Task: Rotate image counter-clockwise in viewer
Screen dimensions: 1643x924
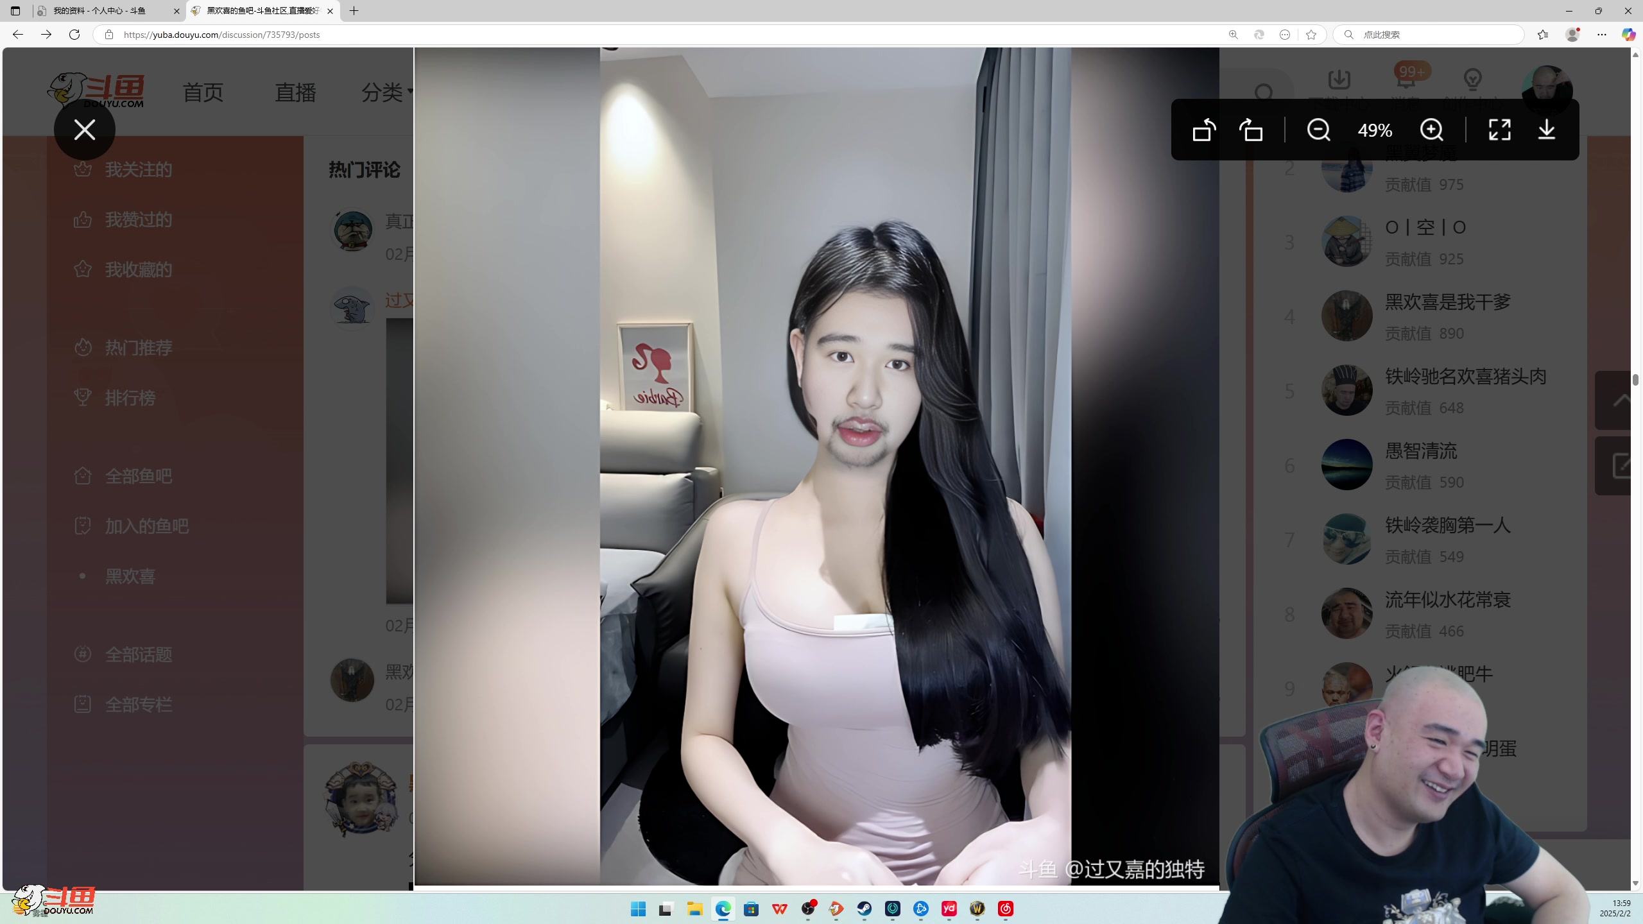Action: coord(1204,130)
